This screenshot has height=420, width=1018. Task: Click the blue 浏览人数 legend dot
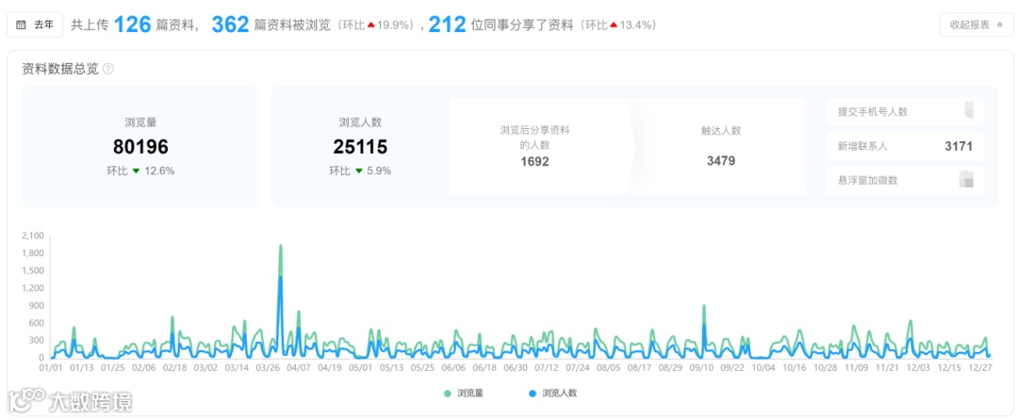pyautogui.click(x=533, y=393)
